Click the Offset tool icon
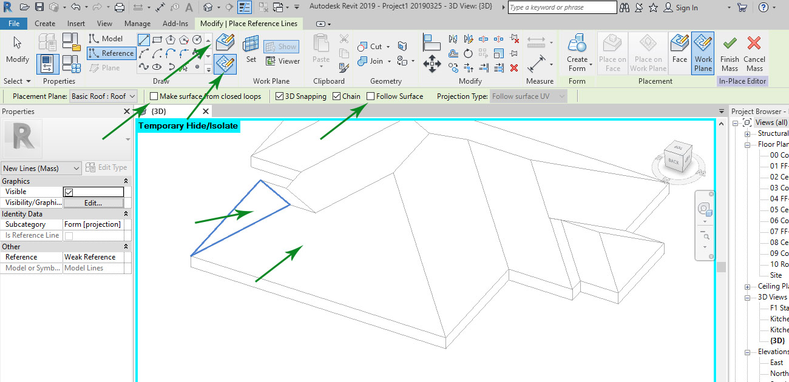Viewport: 789px width, 382px height. 453,53
